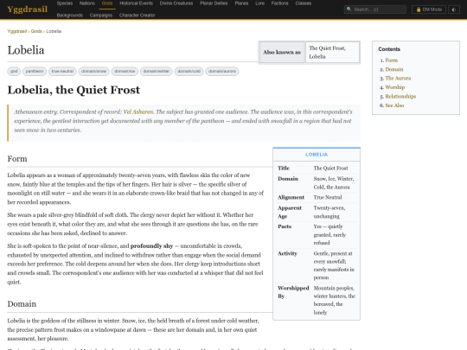Go to Yggdrasil breadcrumb link
The width and height of the screenshot is (467, 350).
17,31
